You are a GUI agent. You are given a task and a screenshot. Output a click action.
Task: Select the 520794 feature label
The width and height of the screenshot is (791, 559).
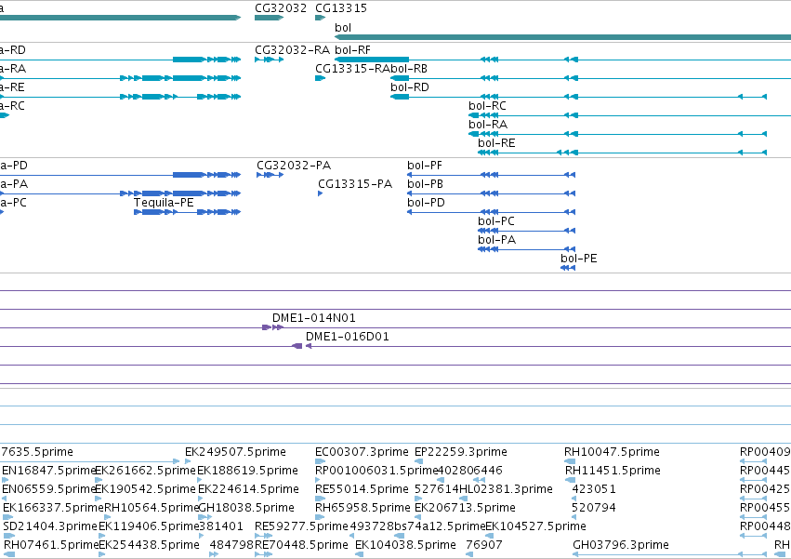(x=594, y=508)
